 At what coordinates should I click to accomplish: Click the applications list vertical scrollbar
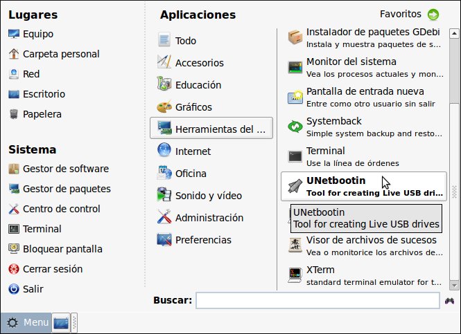pos(454,69)
